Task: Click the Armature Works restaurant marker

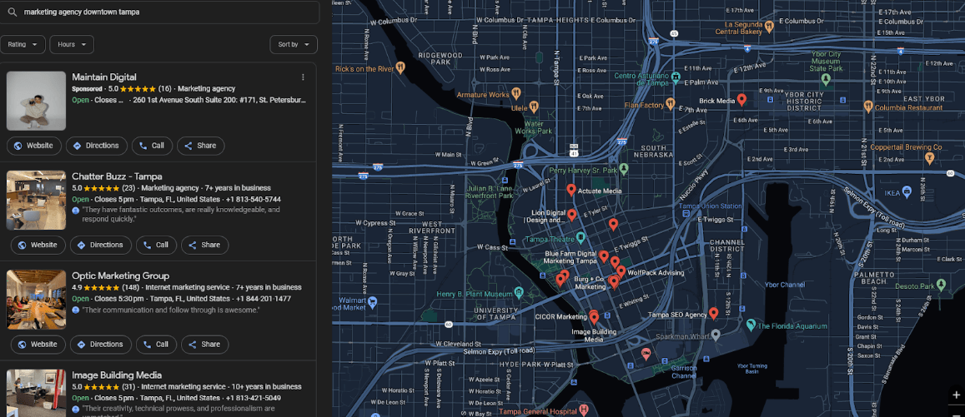Action: point(515,94)
